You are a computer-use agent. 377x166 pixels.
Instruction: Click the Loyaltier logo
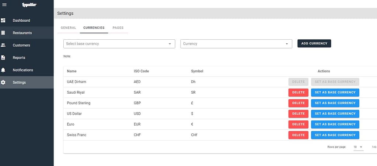point(29,4)
